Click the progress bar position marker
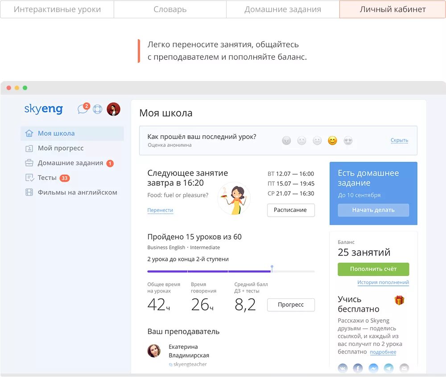This screenshot has width=446, height=378. (272, 268)
